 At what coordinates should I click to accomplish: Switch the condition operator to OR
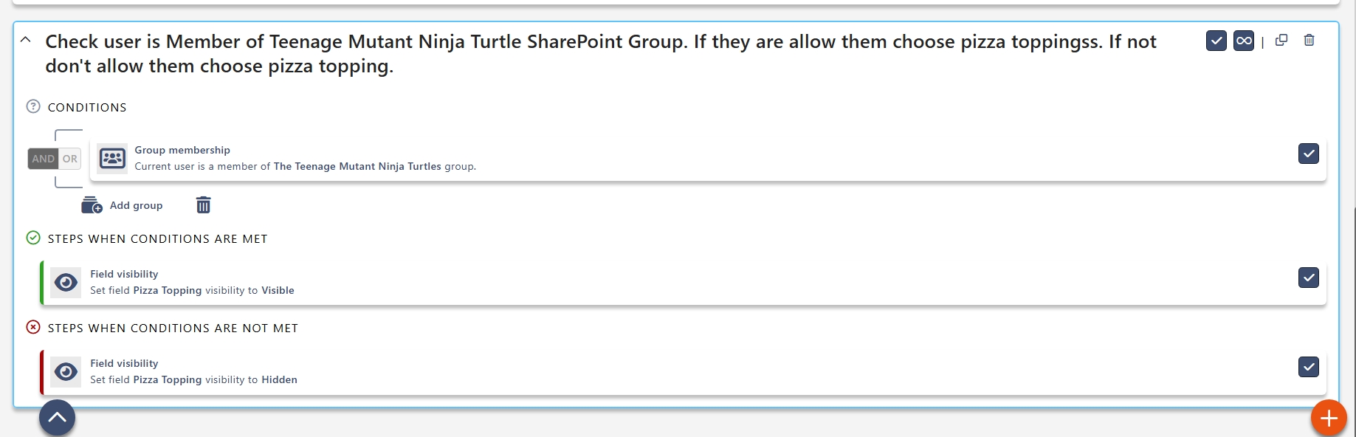(70, 159)
